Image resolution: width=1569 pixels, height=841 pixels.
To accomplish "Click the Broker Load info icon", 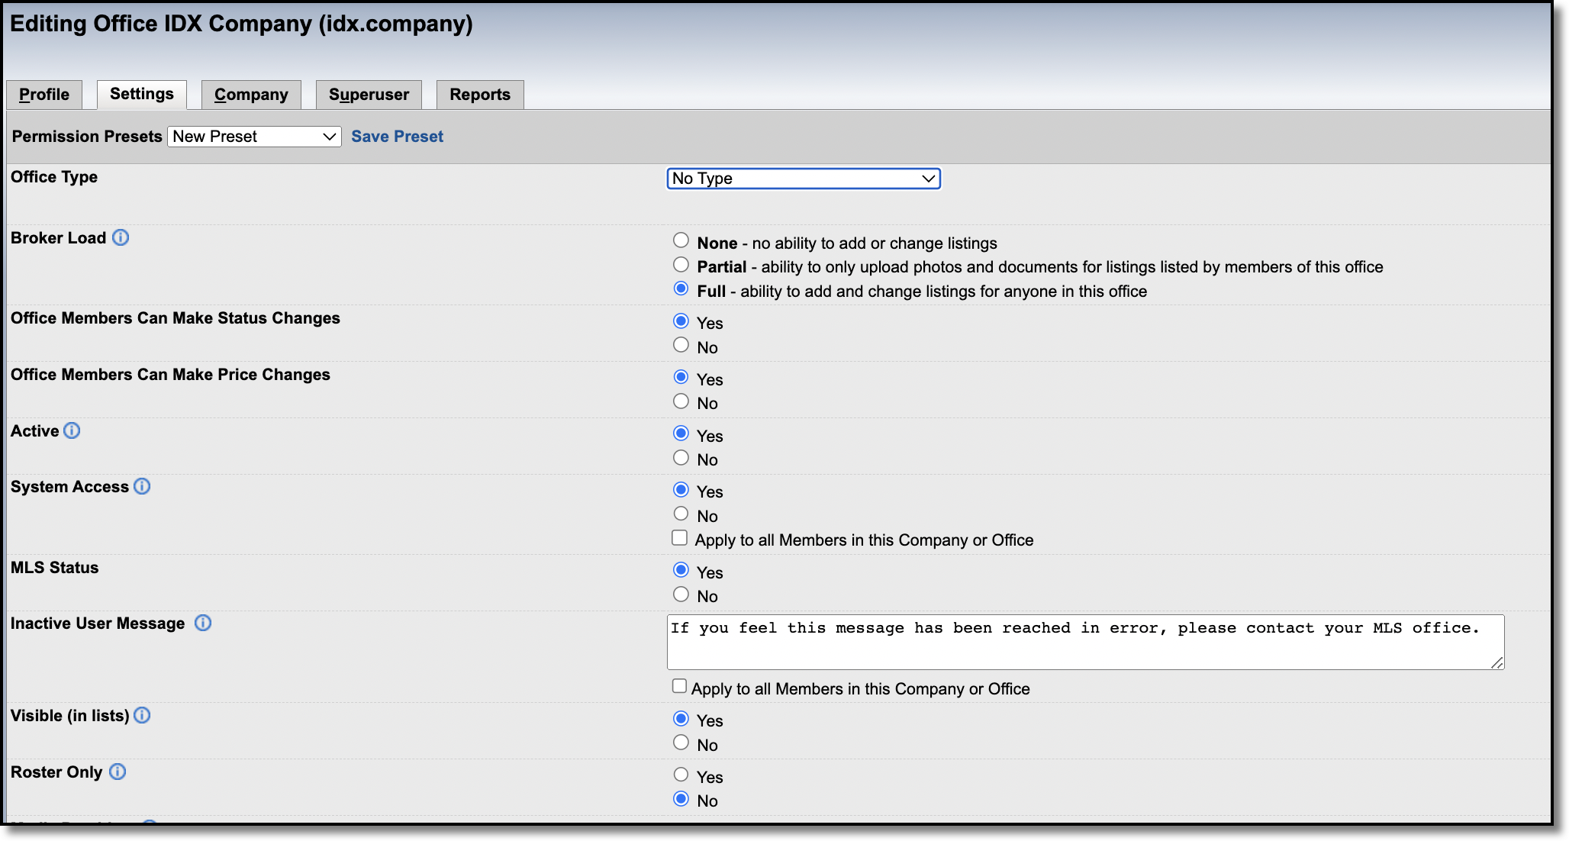I will tap(121, 237).
